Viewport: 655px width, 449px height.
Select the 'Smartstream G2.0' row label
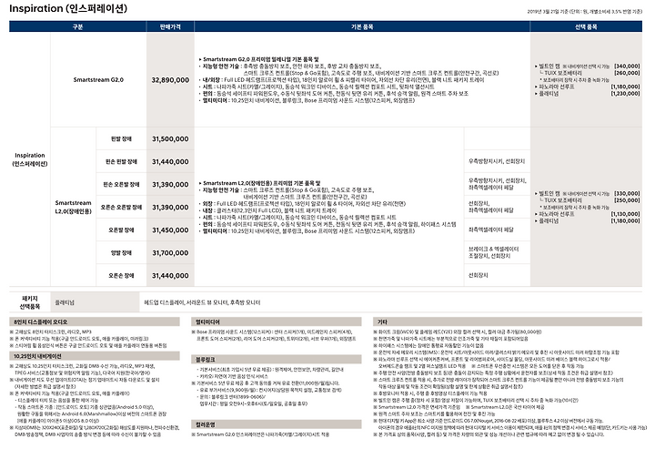[98, 80]
